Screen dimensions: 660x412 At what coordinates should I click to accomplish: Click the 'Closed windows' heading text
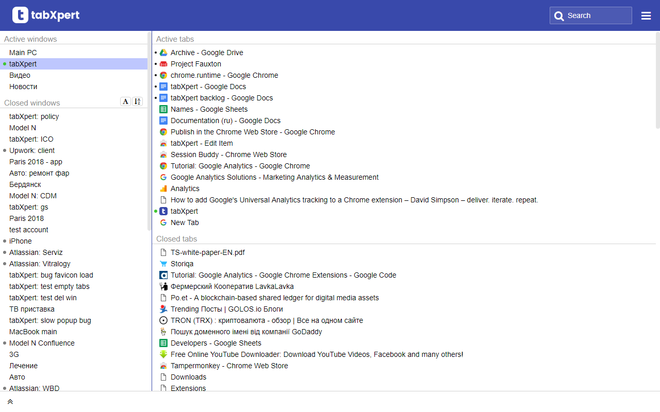[x=32, y=103]
